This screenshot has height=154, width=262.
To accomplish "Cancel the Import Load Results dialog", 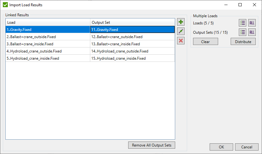I will 247,147.
